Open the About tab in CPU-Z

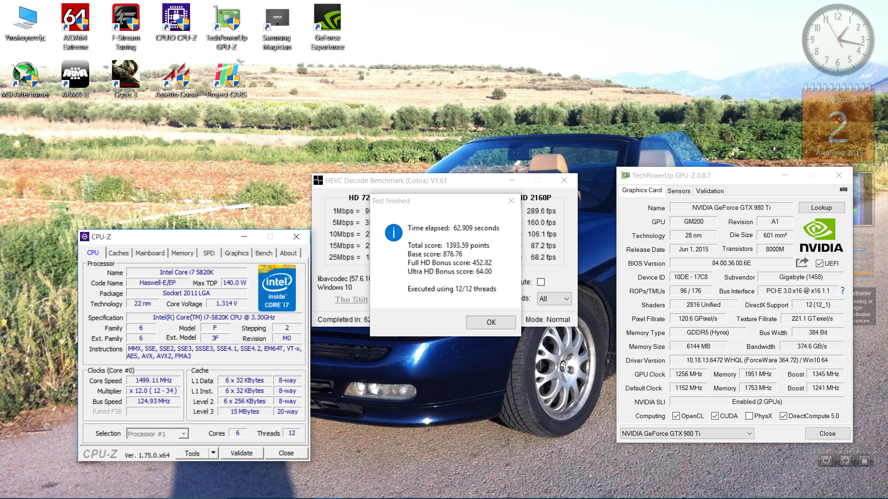[288, 253]
